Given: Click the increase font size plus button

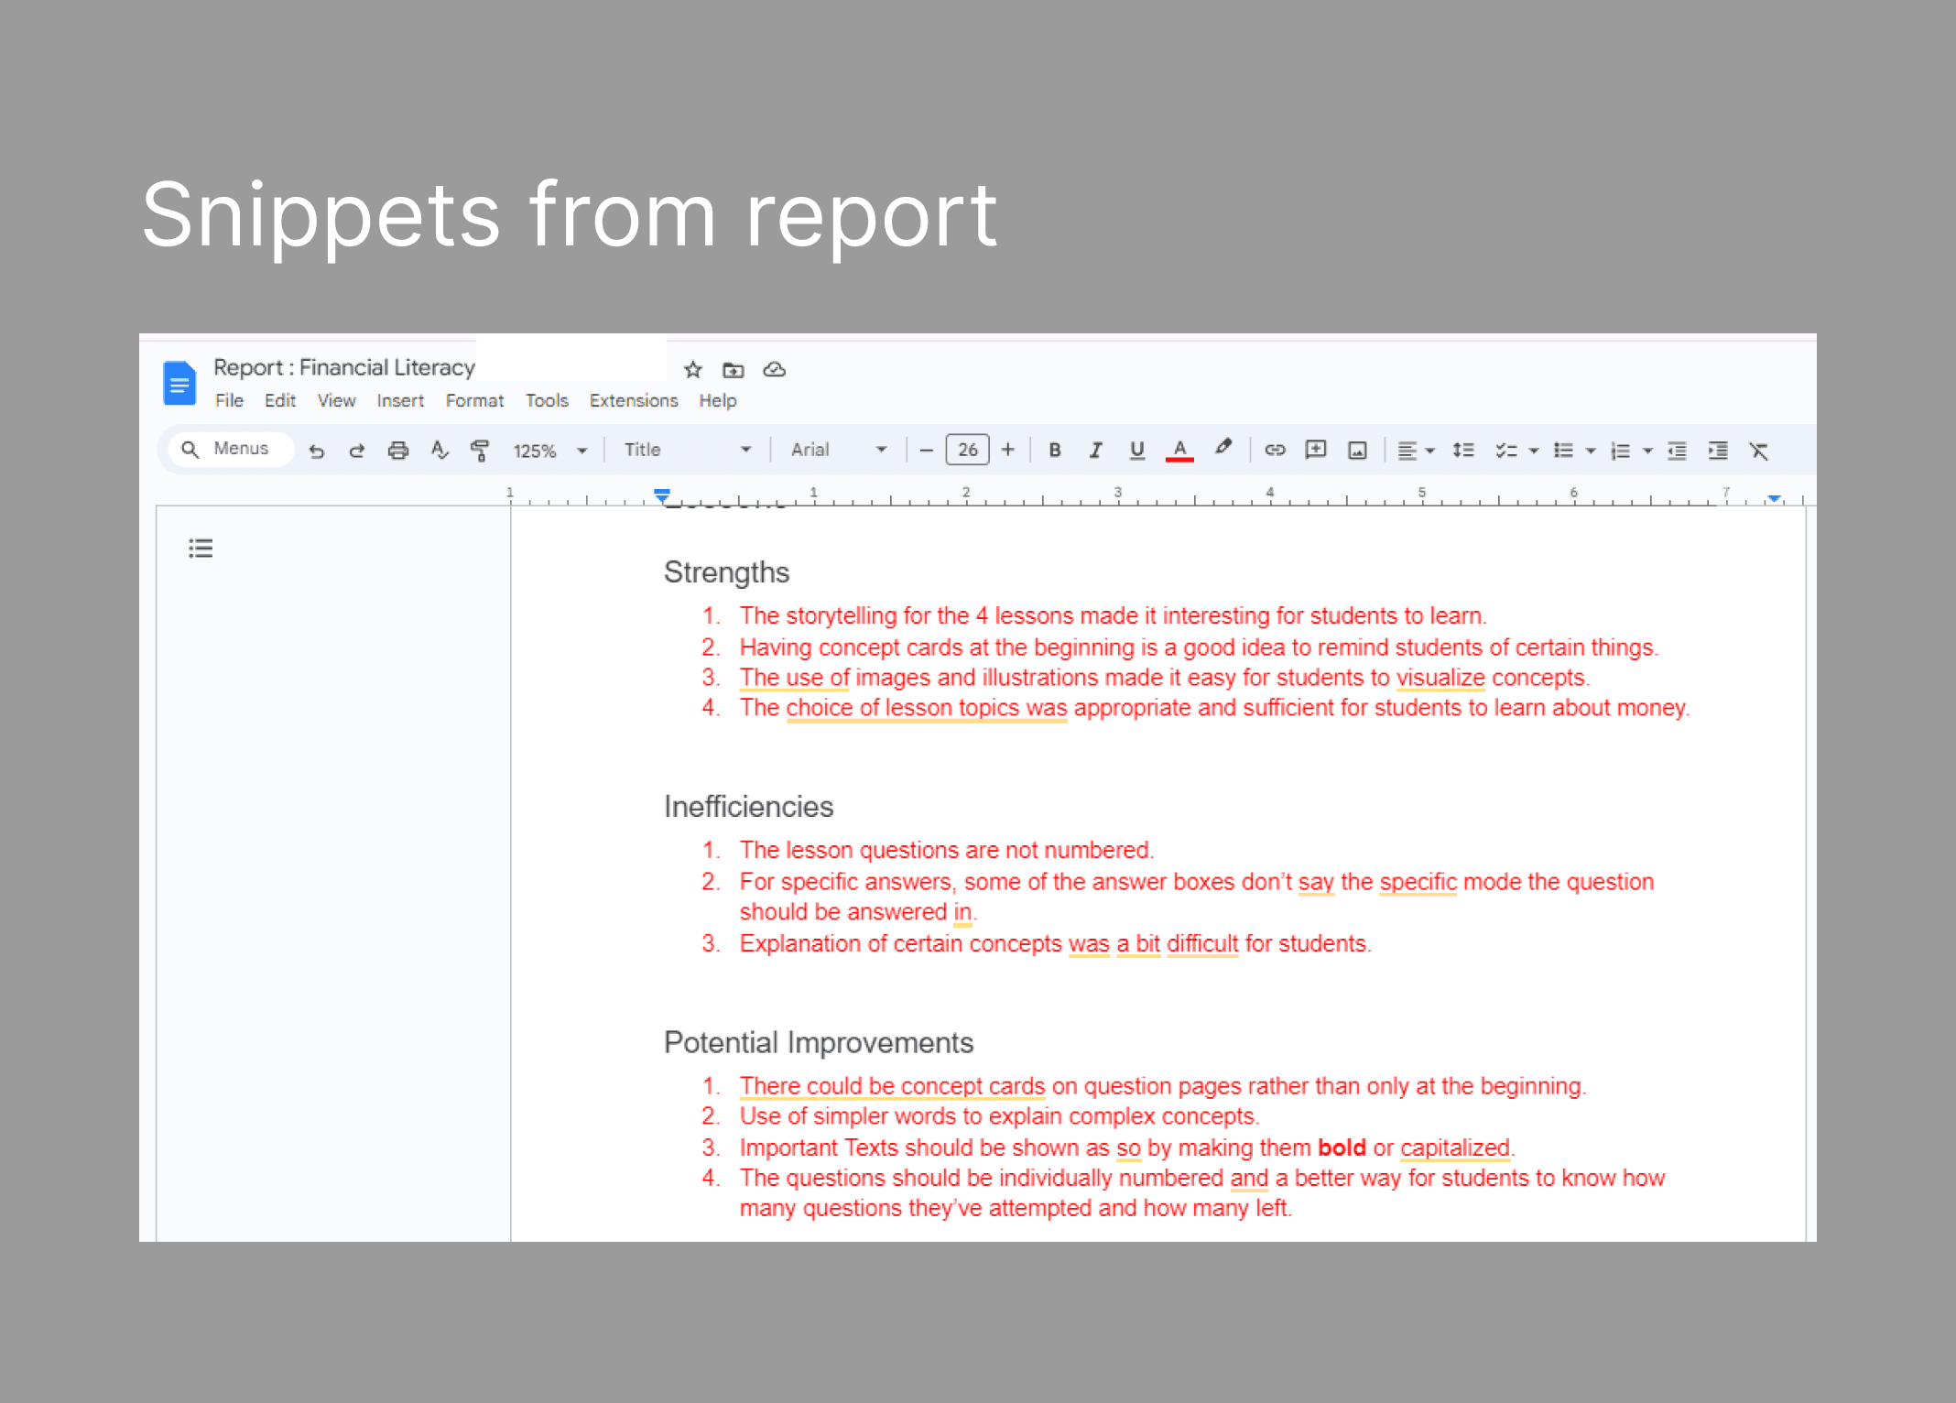Looking at the screenshot, I should click(1008, 450).
